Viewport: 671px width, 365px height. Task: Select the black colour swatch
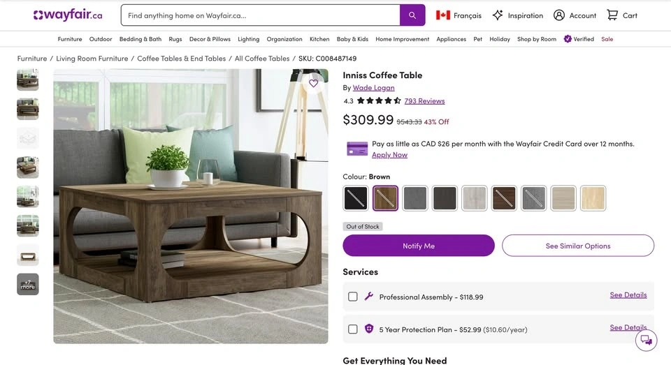(x=355, y=198)
